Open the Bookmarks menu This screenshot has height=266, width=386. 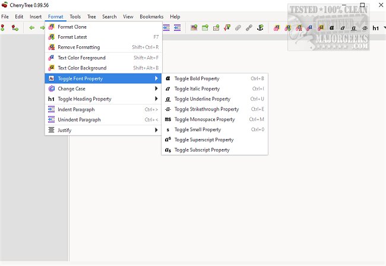coord(151,17)
